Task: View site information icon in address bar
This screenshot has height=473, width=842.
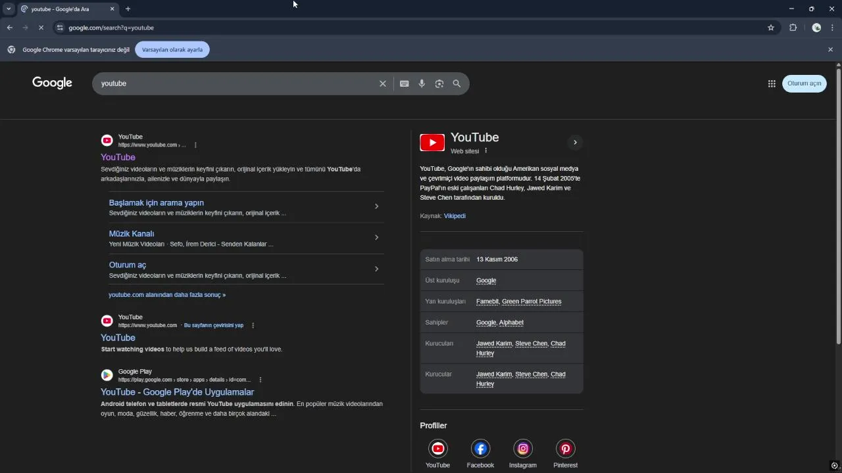Action: [60, 28]
